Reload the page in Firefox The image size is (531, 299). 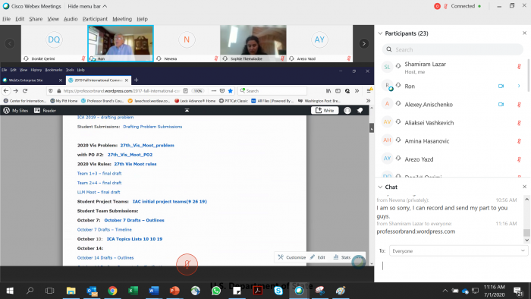pos(25,91)
